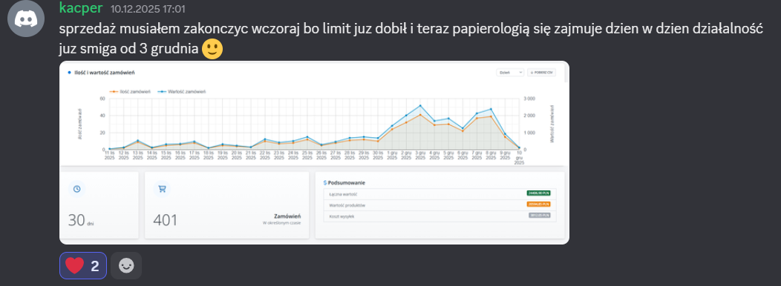The image size is (781, 286).
Task: Click the 401 orders count
Action: point(165,220)
